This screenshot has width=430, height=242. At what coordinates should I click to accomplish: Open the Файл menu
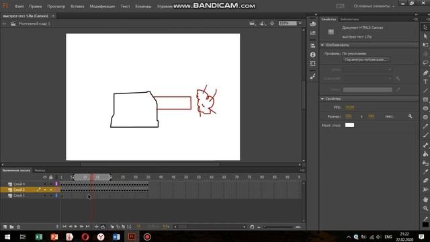coord(19,6)
